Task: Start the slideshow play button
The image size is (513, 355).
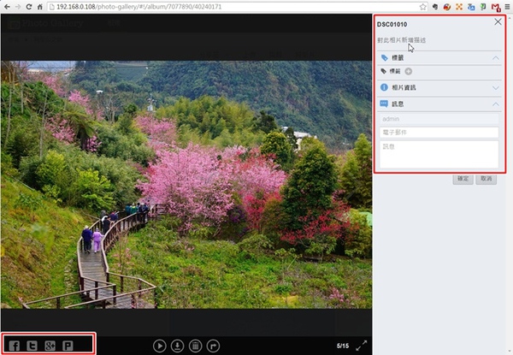Action: click(x=160, y=346)
